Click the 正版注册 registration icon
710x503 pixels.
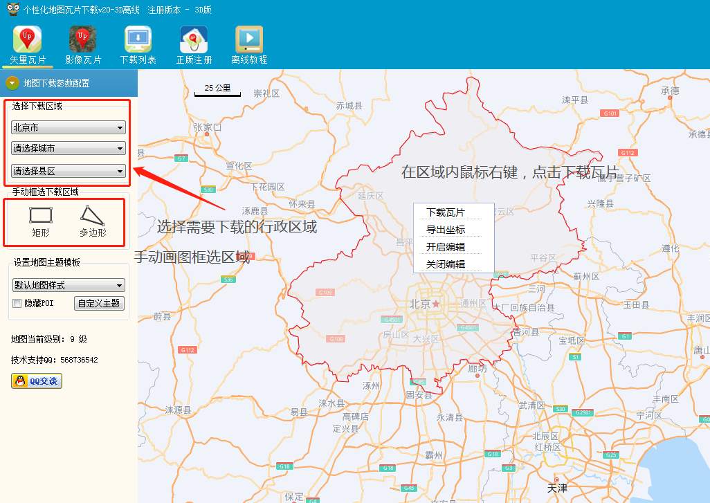pyautogui.click(x=194, y=45)
